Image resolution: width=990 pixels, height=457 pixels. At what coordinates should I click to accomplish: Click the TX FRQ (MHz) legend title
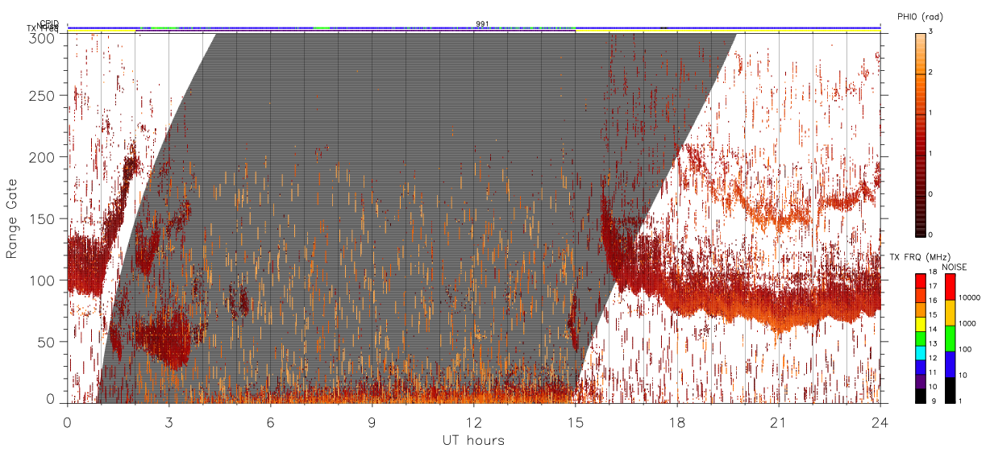tap(920, 256)
